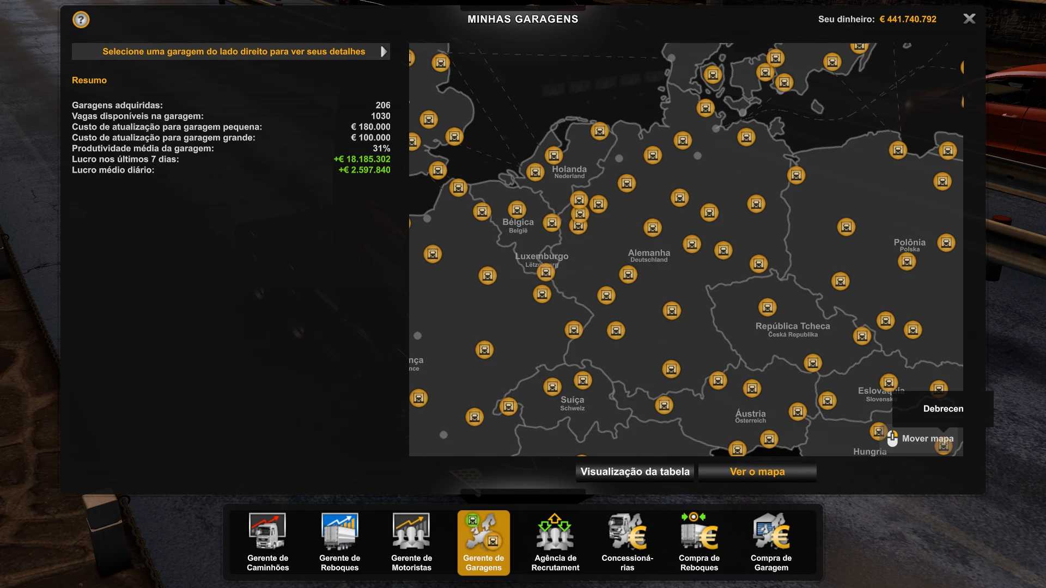Select garage marker left of Suíça label
Image resolution: width=1046 pixels, height=588 pixels.
click(x=552, y=387)
